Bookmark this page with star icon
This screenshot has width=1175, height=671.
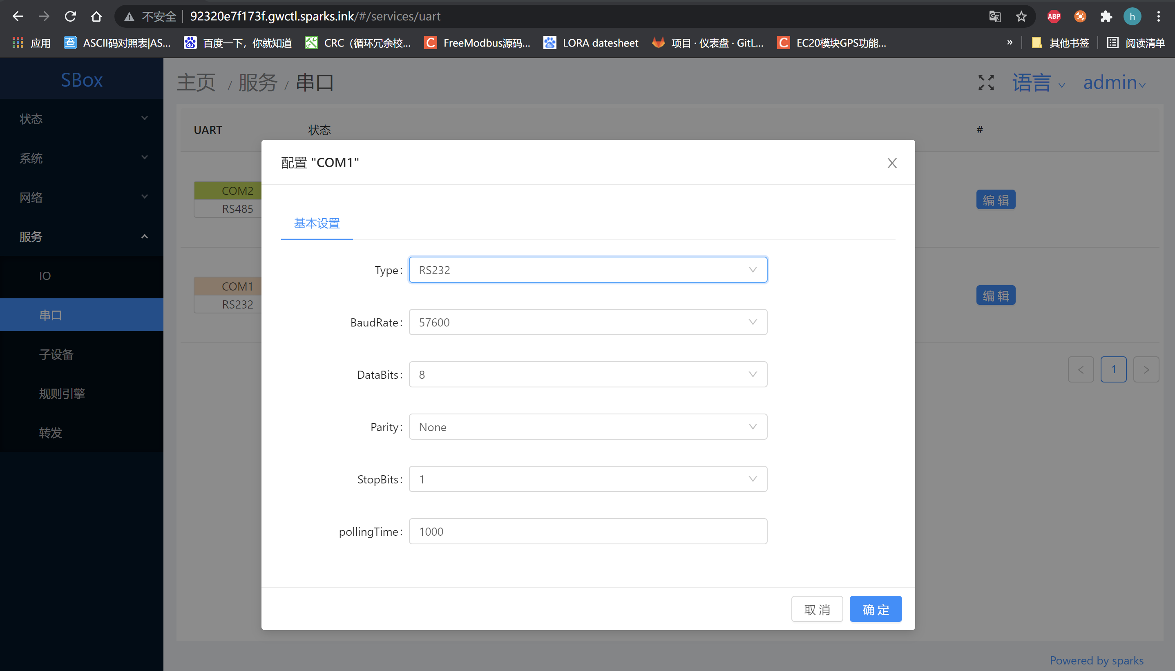1021,17
